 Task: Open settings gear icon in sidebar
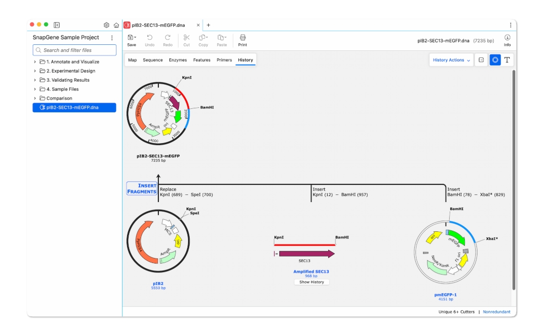click(x=106, y=25)
